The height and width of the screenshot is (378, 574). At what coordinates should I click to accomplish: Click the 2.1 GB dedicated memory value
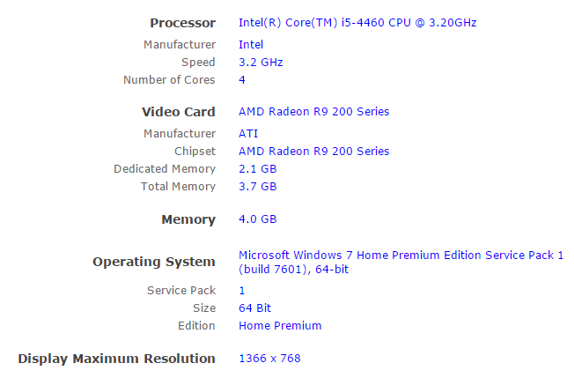coord(258,169)
